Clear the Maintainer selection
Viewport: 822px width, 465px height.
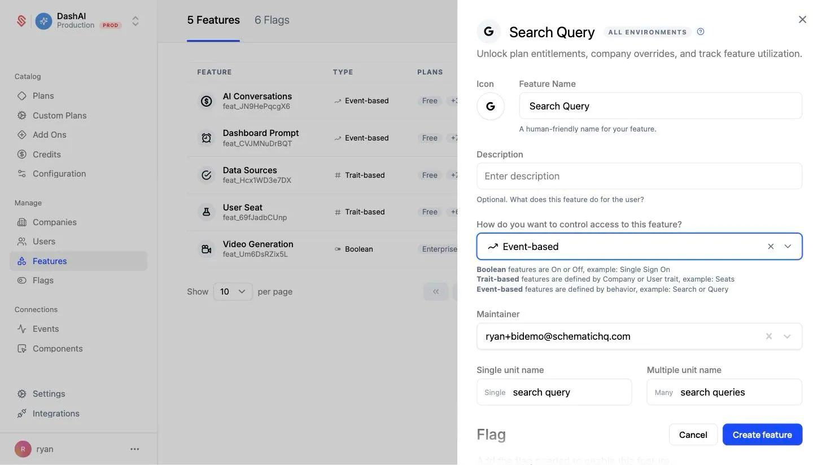tap(769, 336)
